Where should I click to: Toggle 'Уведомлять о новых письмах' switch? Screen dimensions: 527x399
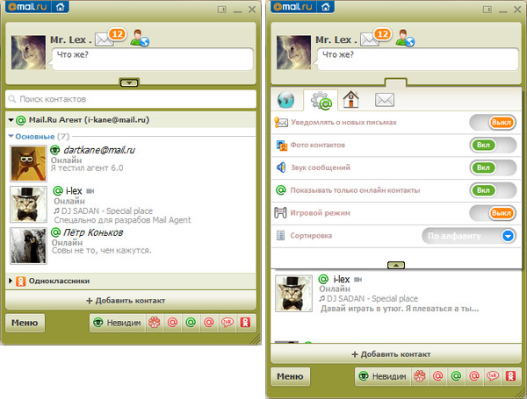click(493, 123)
